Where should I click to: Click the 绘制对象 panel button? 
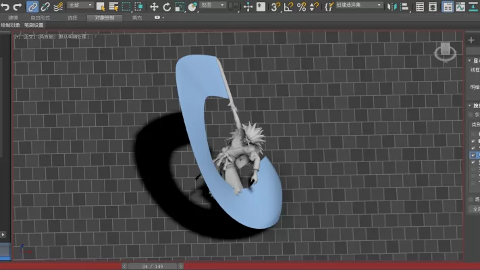tap(10, 25)
